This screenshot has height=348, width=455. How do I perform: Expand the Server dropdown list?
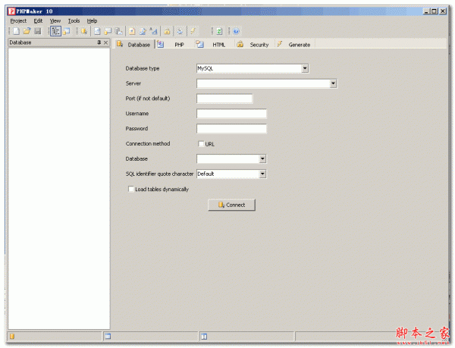pos(333,83)
